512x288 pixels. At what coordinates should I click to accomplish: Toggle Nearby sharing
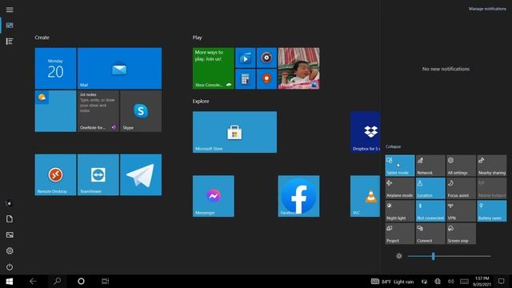point(492,166)
